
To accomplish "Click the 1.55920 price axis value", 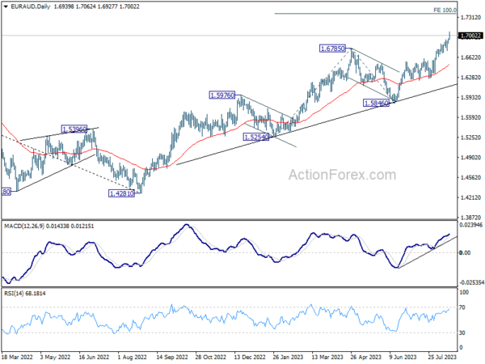I will pyautogui.click(x=470, y=117).
